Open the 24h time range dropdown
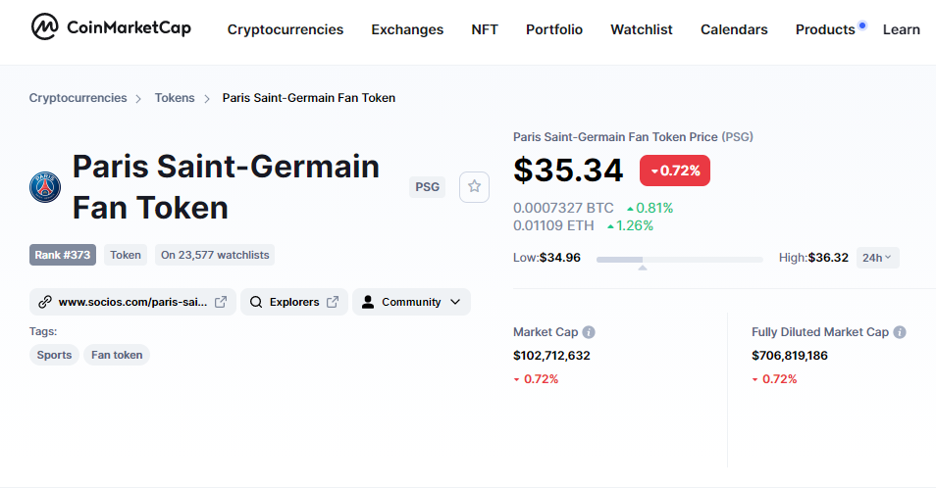Screen dimensions: 936x489 pyautogui.click(x=877, y=258)
